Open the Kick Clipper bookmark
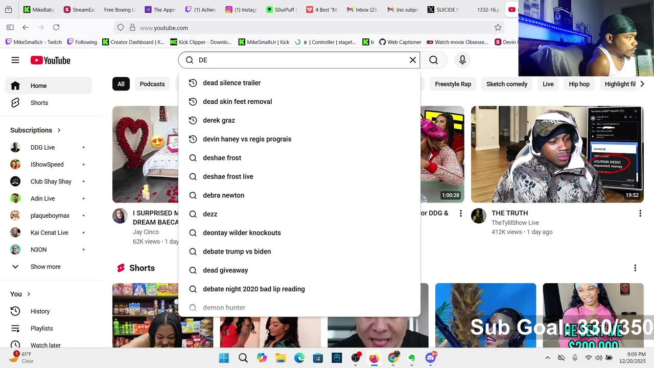Image resolution: width=654 pixels, height=368 pixels. [201, 42]
